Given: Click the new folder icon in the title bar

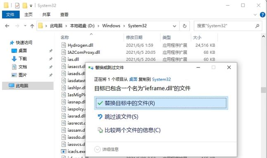Looking at the screenshot, I should (25, 6).
